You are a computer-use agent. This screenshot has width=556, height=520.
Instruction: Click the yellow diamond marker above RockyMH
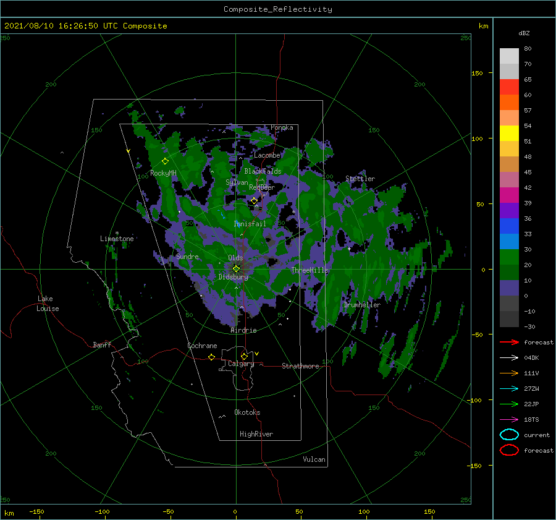click(x=165, y=161)
